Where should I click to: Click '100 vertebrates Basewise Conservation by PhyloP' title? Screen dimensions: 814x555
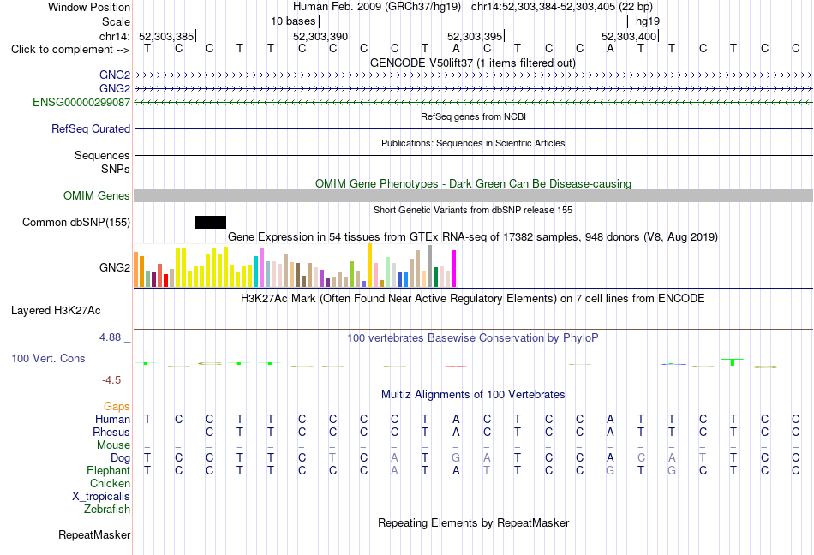[472, 337]
